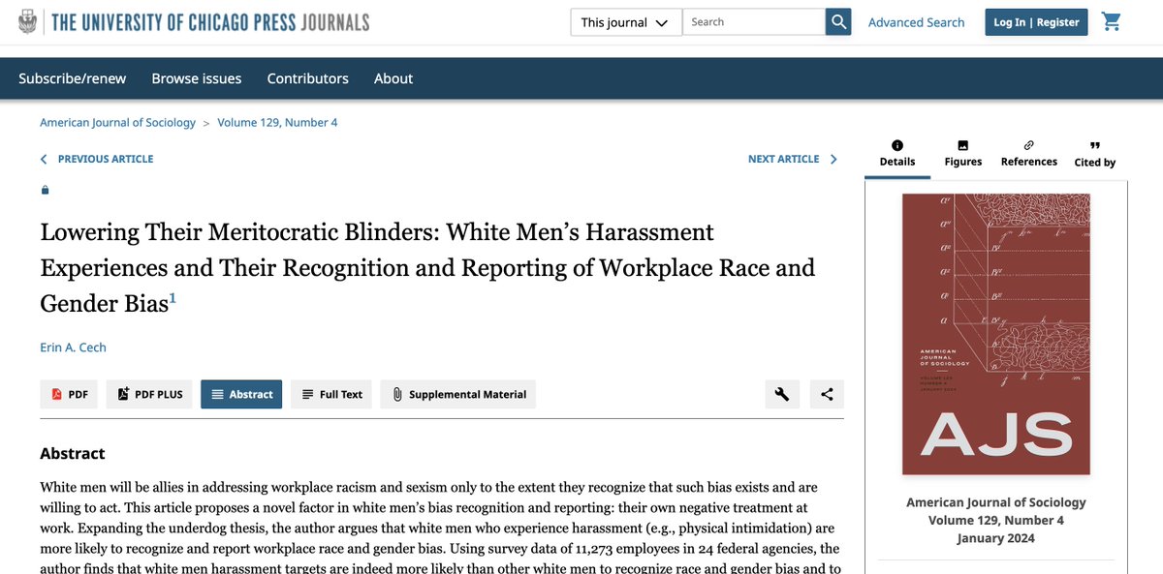Switch to the Cited by tab
The image size is (1163, 574).
(1095, 154)
